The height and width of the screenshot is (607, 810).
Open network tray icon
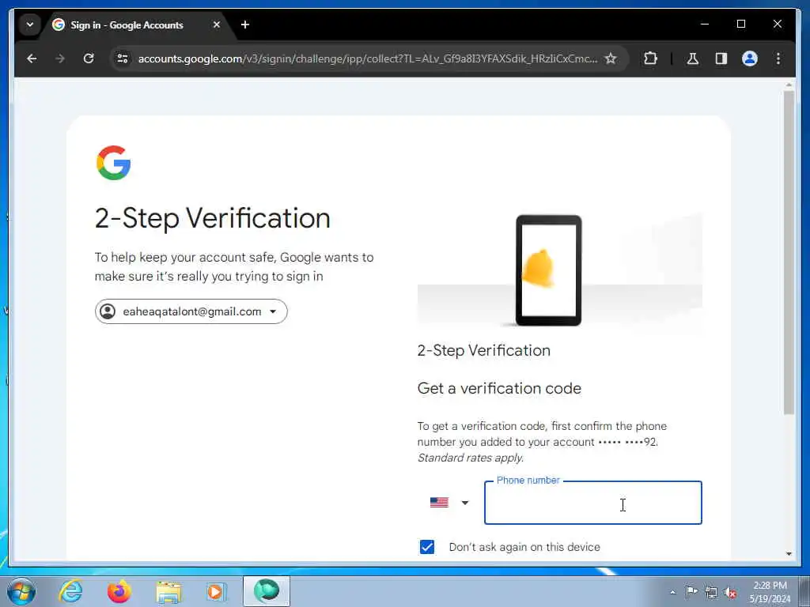click(x=711, y=592)
